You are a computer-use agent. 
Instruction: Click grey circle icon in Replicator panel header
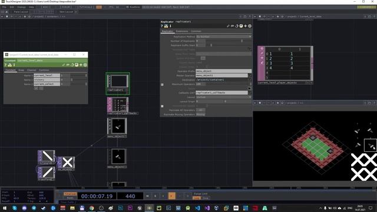tap(250, 26)
